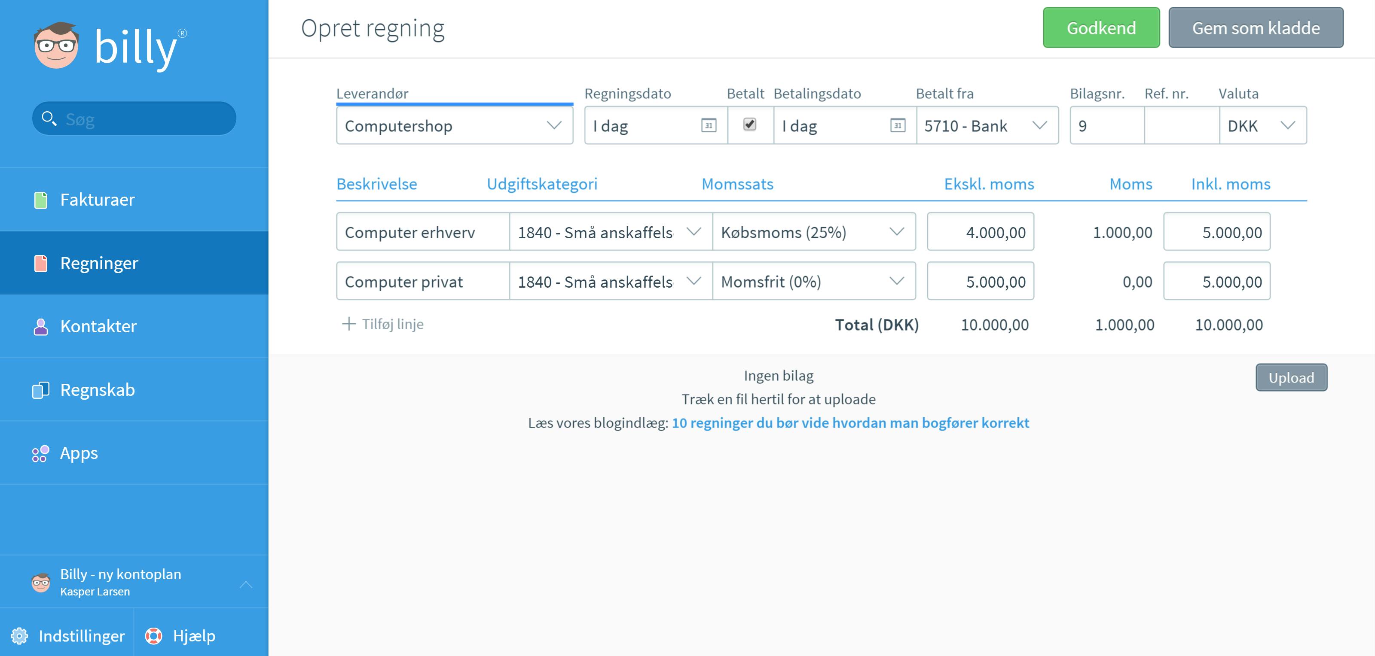Click the plus icon beside Tilføj linje

(x=348, y=324)
